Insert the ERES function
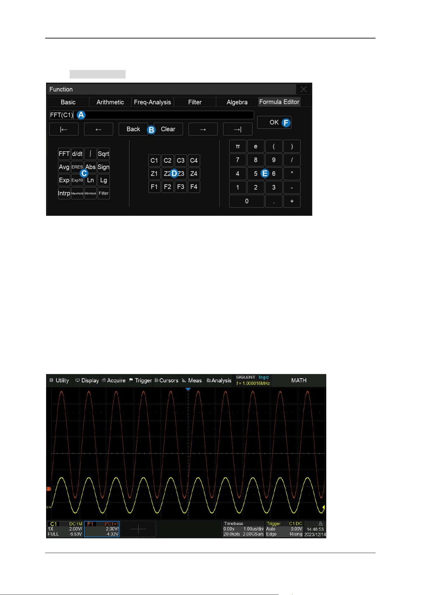421x595 pixels. [x=77, y=167]
